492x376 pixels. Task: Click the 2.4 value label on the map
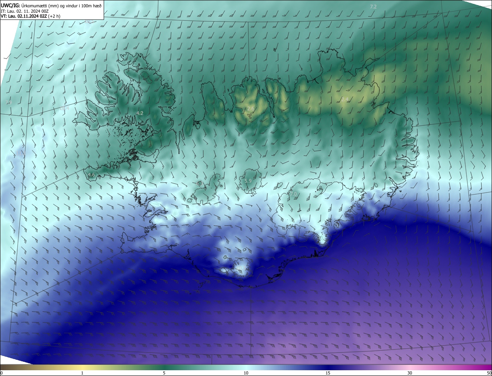tap(345, 100)
